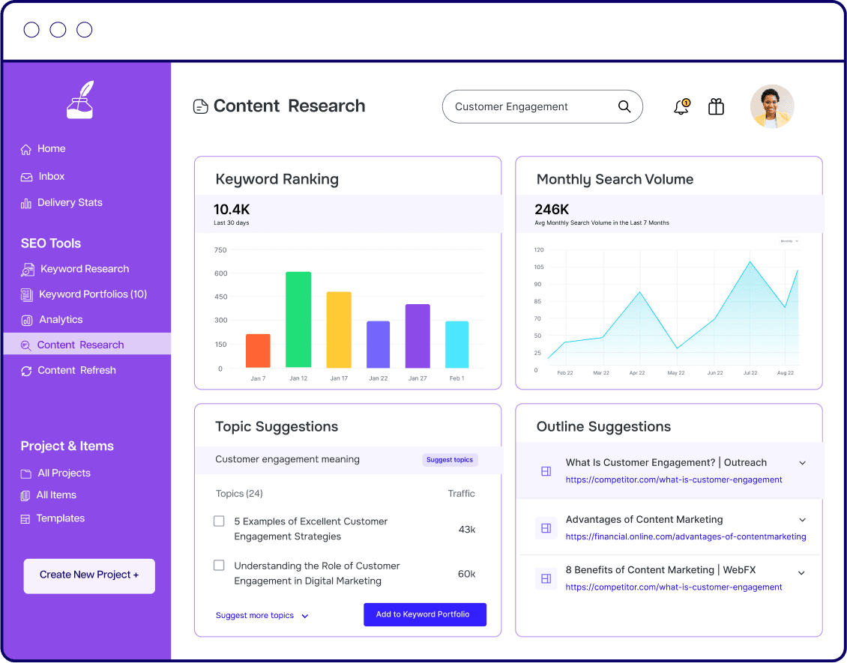Click the Customer Engagement search field

543,106
